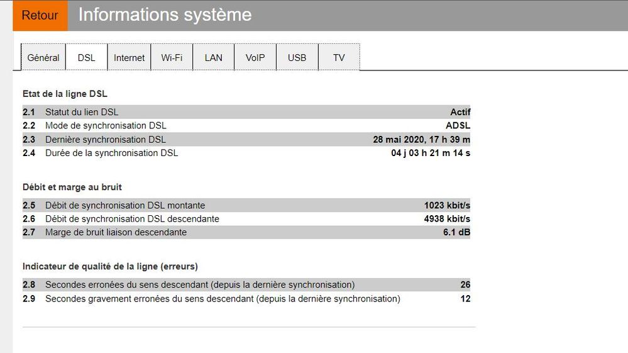Select the Durée de la synchronisation DSL row
628x353 pixels.
coord(111,153)
